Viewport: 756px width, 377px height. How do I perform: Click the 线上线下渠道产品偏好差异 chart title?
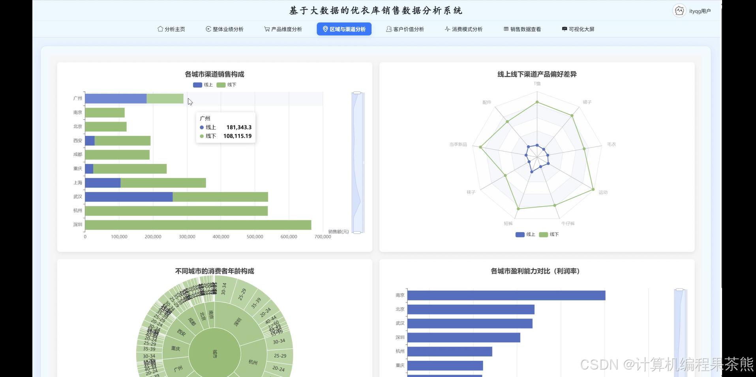point(537,74)
